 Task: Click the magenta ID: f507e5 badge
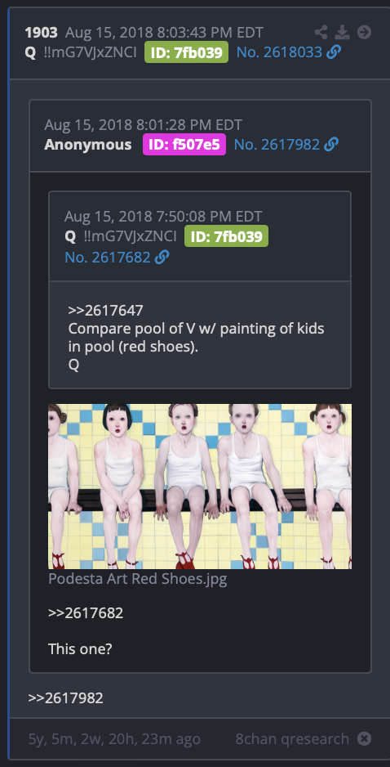(184, 144)
